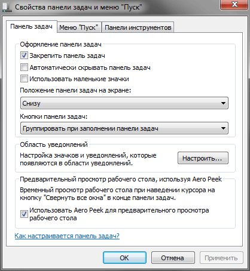Click the Отмена button

(x=173, y=258)
